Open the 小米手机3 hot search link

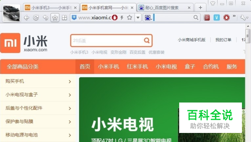(x=79, y=52)
